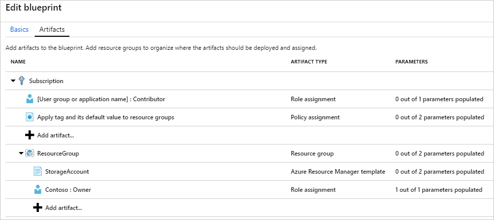494x220 pixels.
Task: Click the plus icon under ResourceGroup
Action: 38,207
